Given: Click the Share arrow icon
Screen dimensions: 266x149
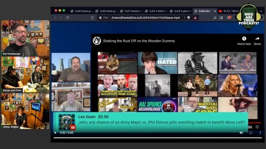Looking at the screenshot, I should pyautogui.click(x=257, y=38).
